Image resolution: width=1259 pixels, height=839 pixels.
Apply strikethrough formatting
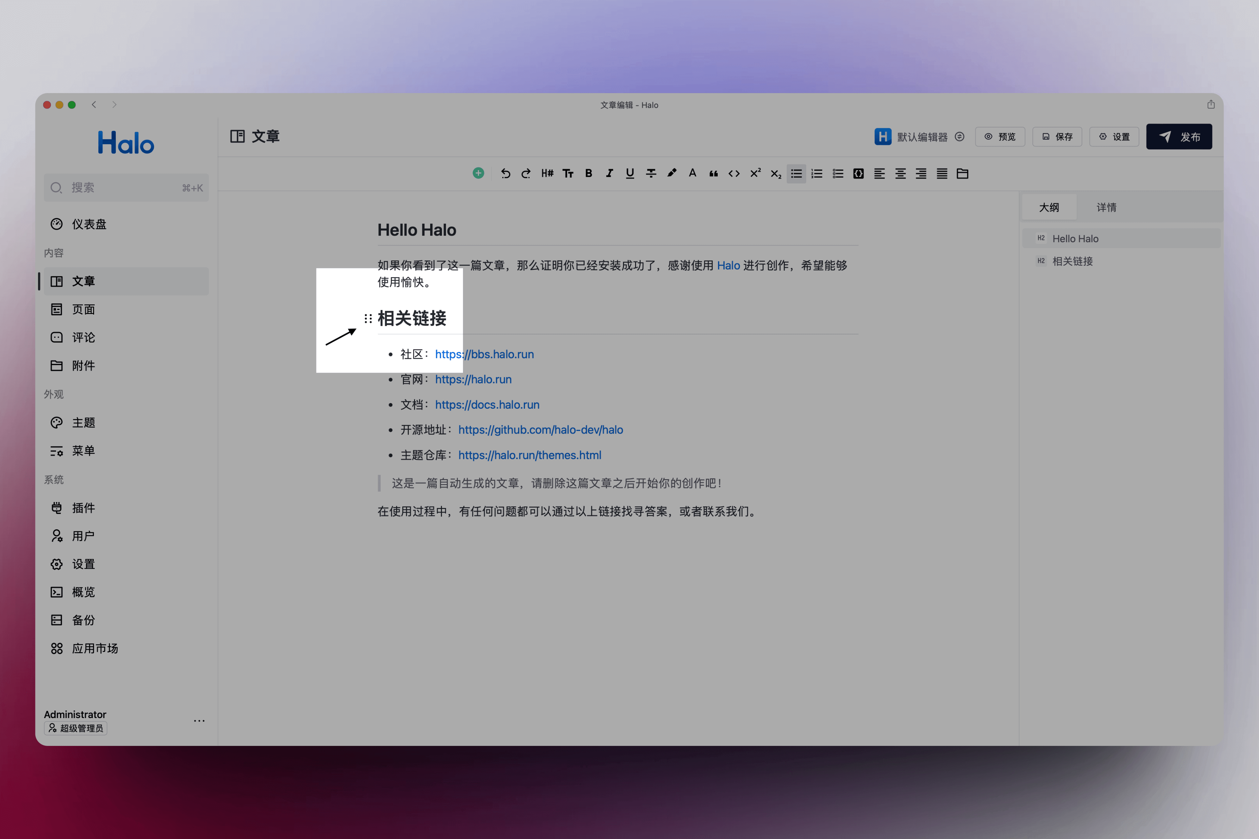(x=651, y=173)
